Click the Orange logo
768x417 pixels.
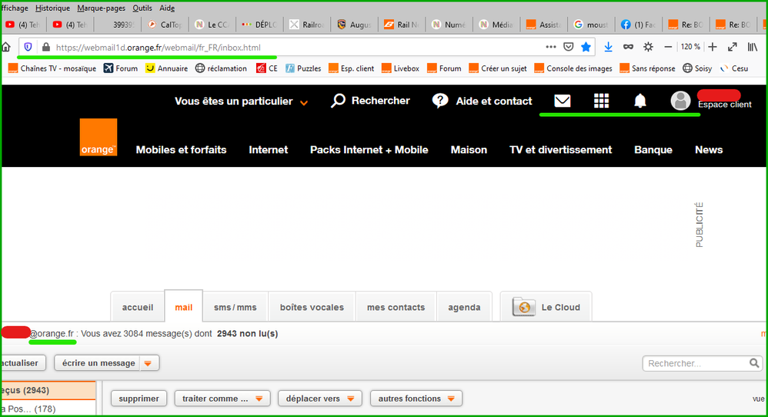click(99, 138)
